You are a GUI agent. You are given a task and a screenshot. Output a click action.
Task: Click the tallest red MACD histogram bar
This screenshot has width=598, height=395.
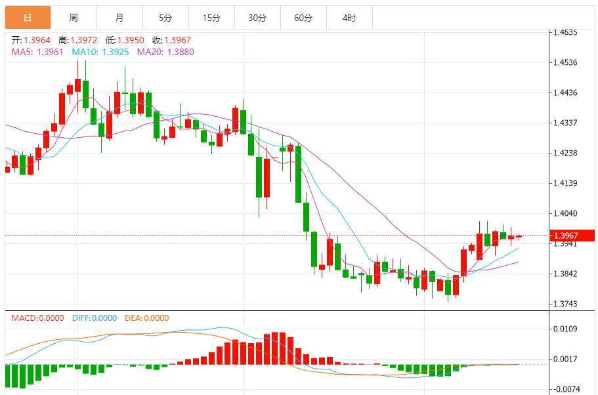point(275,348)
